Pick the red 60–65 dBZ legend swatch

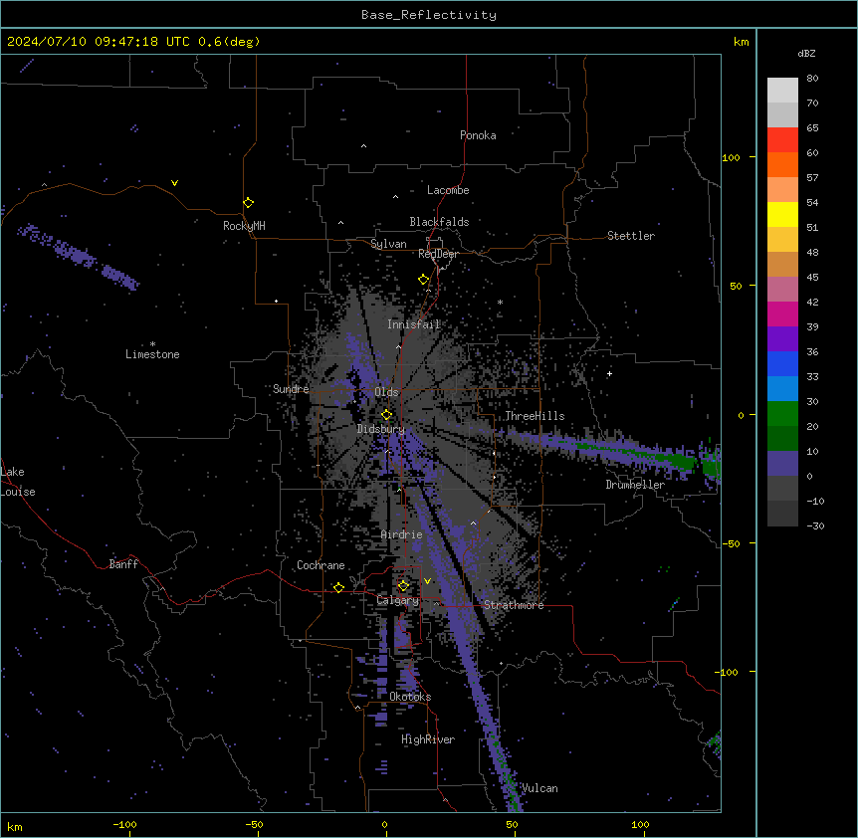782,140
